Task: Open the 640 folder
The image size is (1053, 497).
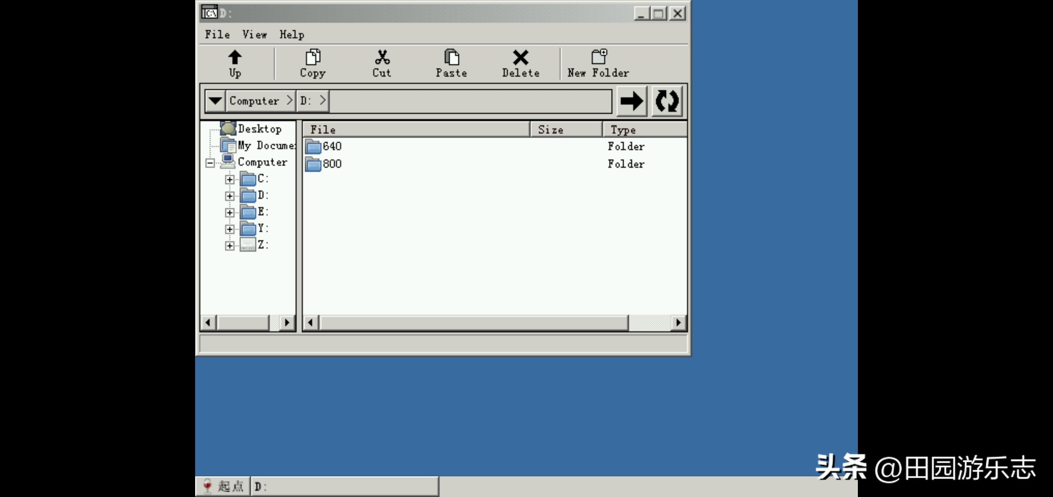Action: 331,146
